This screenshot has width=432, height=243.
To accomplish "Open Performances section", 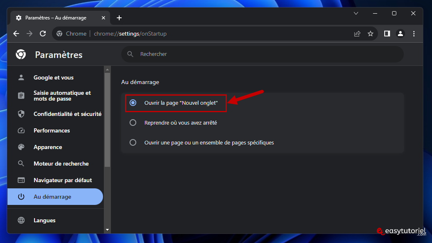I will coord(55,130).
